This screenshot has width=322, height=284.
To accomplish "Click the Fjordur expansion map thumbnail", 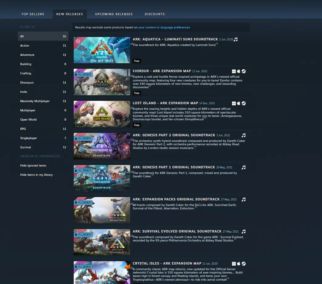I will tap(102, 82).
